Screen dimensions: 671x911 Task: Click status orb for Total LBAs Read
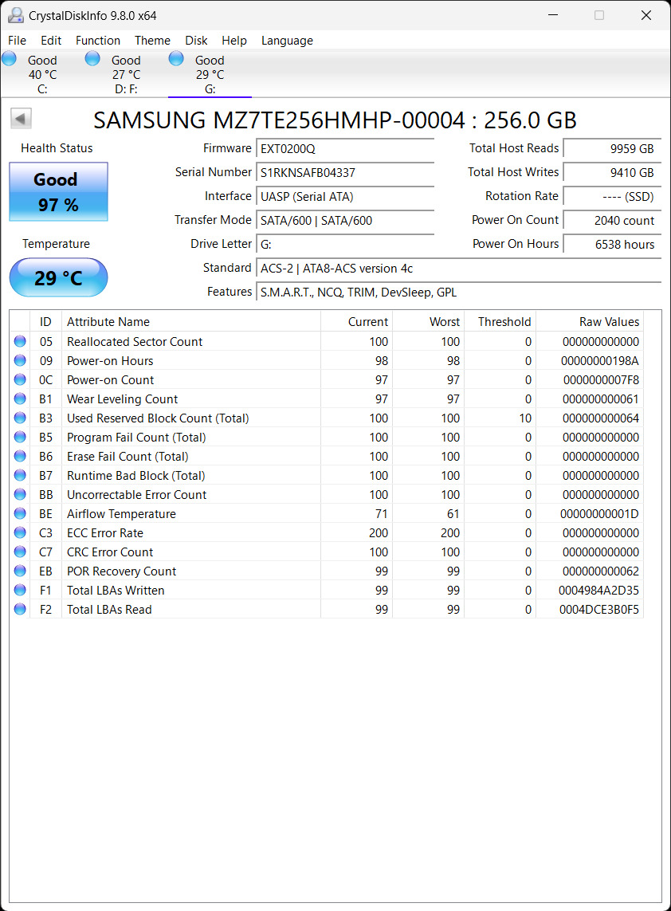(x=21, y=609)
